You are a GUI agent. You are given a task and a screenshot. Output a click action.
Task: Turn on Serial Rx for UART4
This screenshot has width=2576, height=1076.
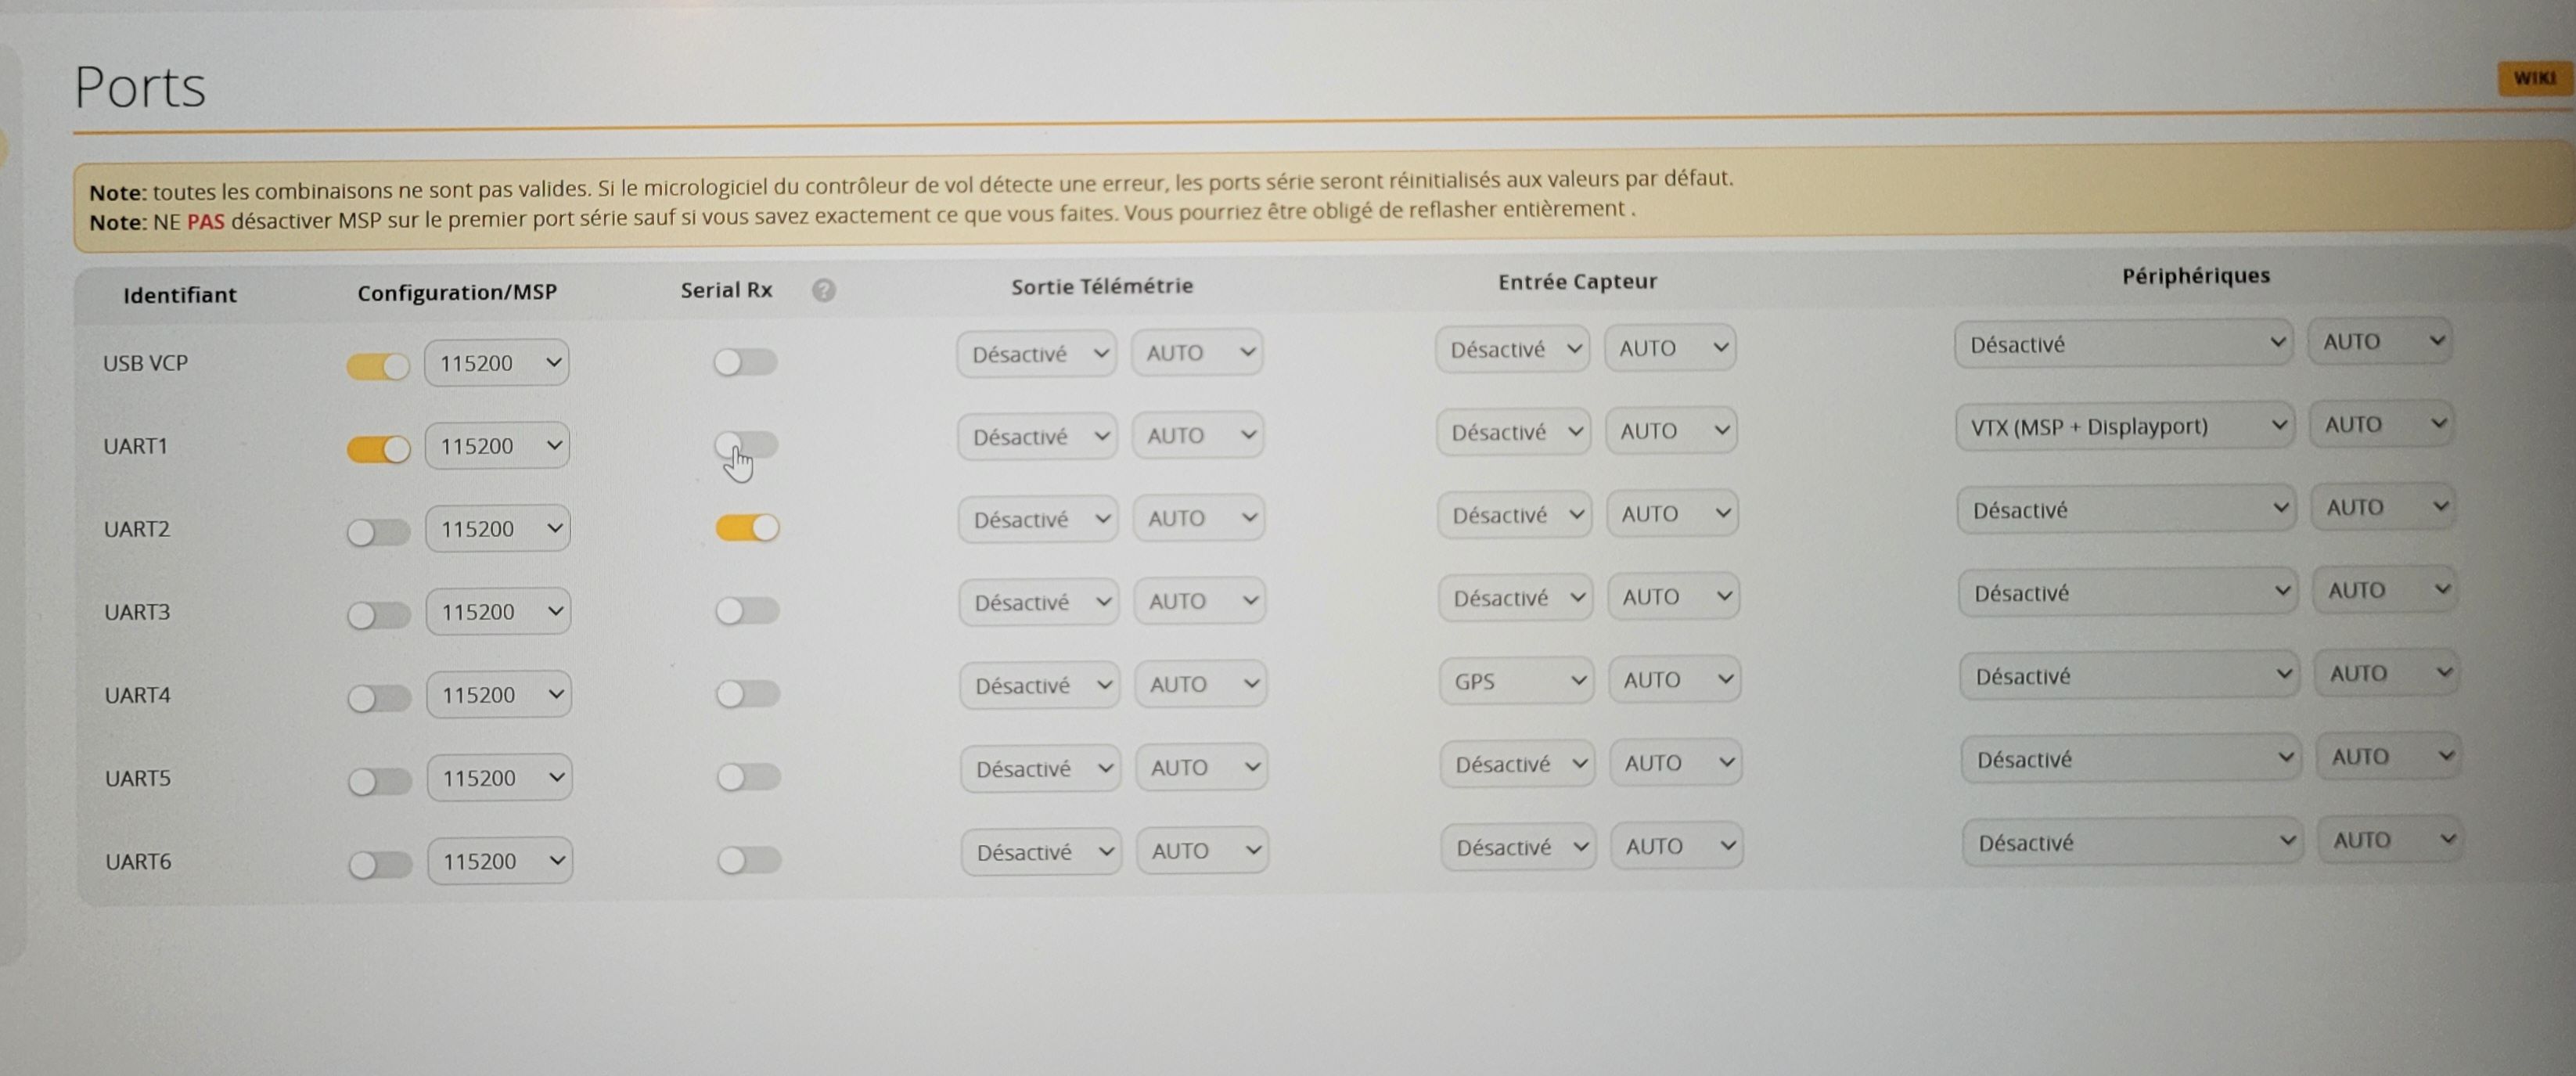[x=747, y=693]
